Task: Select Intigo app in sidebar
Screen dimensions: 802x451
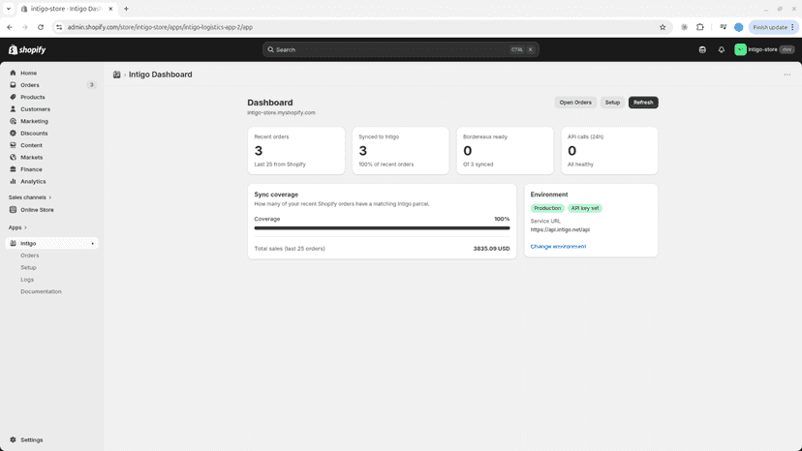Action: [x=51, y=243]
